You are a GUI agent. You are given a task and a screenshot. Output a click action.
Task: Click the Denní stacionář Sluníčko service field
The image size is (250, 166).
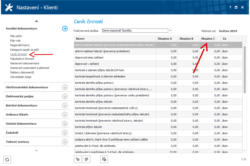[x=135, y=31]
